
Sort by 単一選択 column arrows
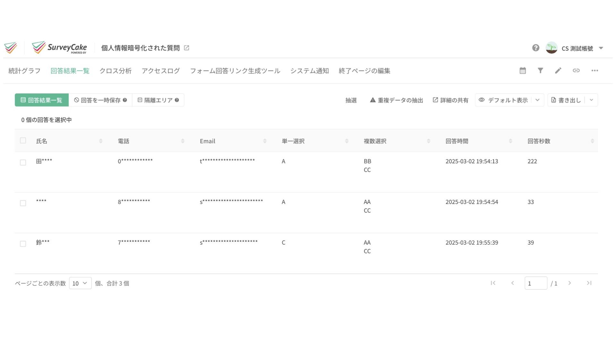click(x=346, y=141)
